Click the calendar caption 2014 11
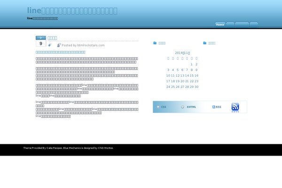The image size is (282, 188). [182, 53]
